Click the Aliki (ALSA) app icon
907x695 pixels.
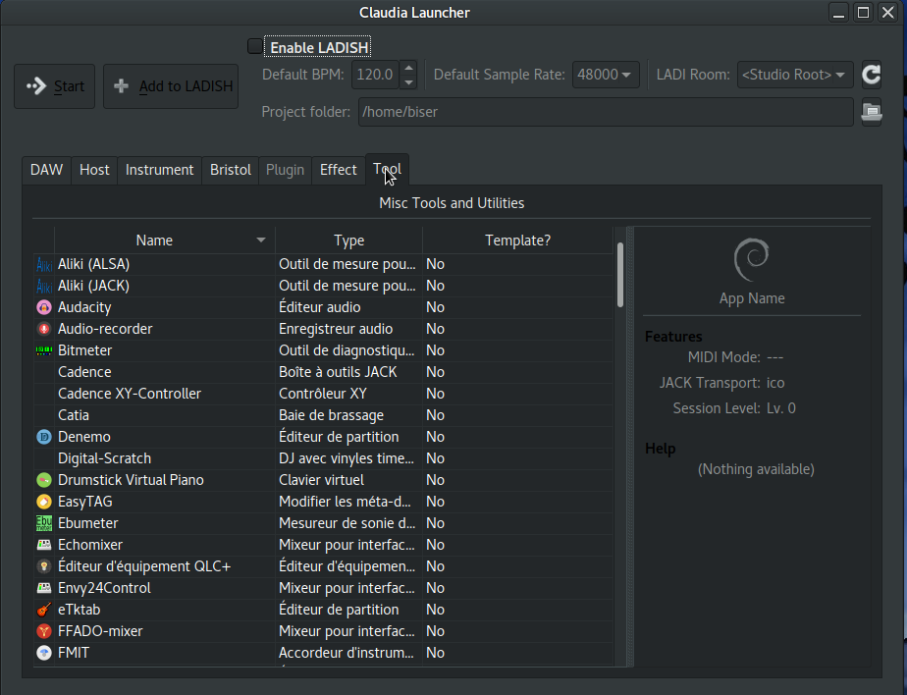(44, 264)
